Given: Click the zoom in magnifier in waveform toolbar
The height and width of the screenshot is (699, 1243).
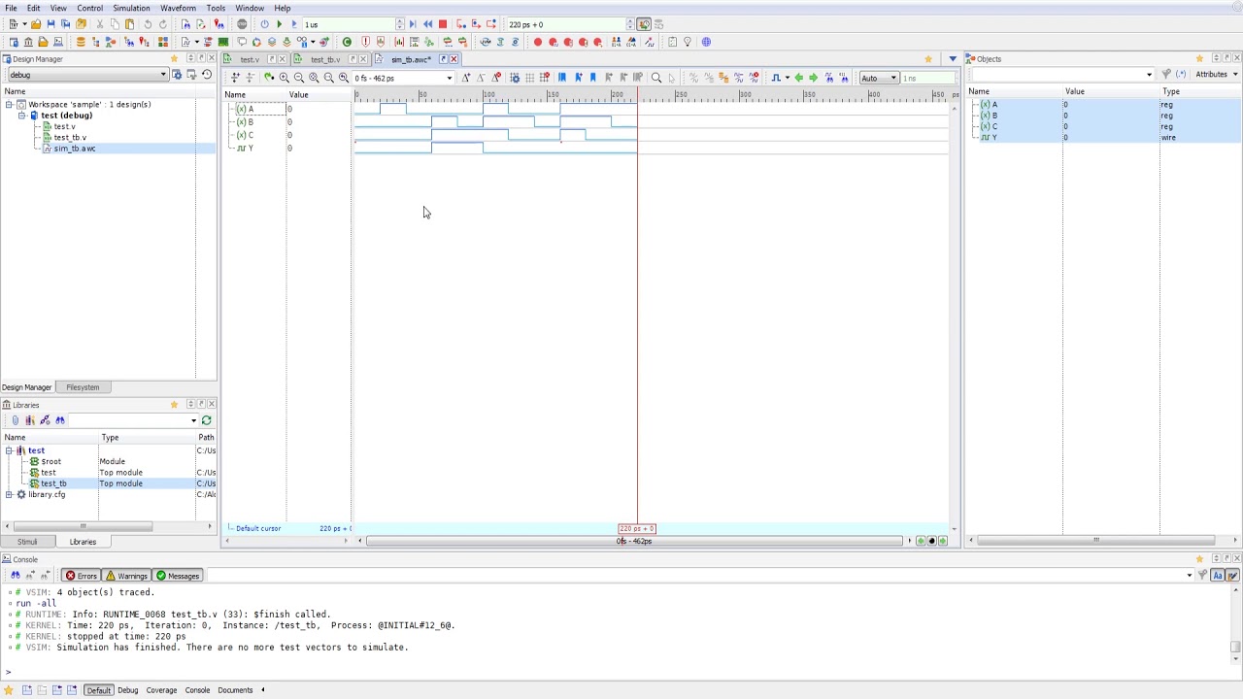Looking at the screenshot, I should [x=284, y=78].
